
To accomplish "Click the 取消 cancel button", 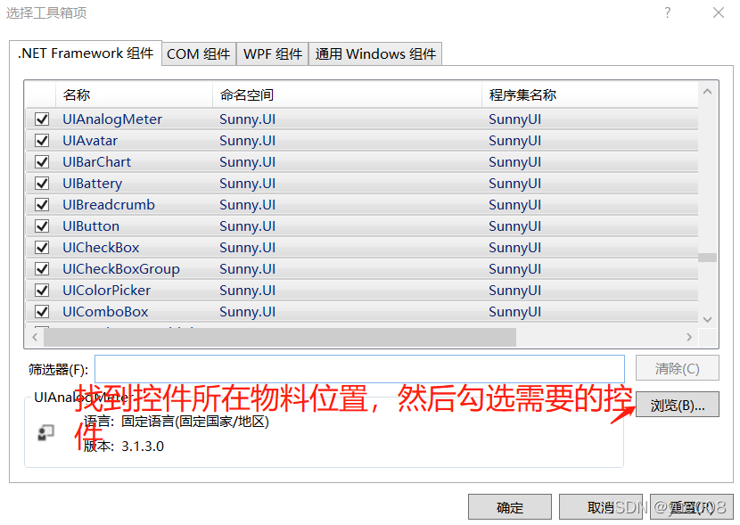I will point(601,507).
